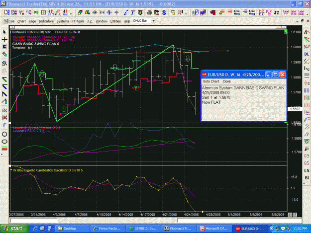The image size is (311, 233).
Task: Click Dynamic Fibonacci Channel N indicator label
Action: tap(44, 37)
